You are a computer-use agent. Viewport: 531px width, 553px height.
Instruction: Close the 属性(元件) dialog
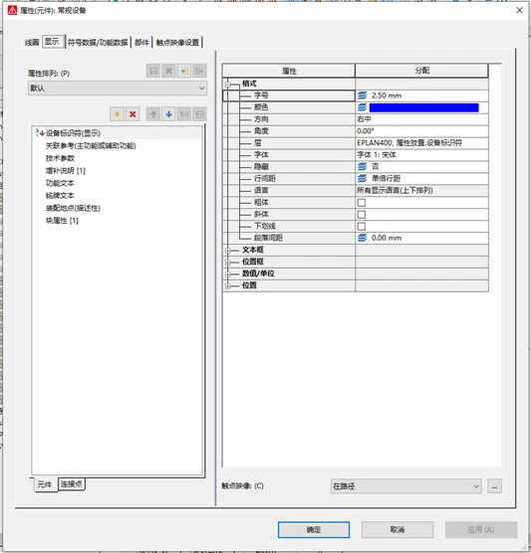519,10
